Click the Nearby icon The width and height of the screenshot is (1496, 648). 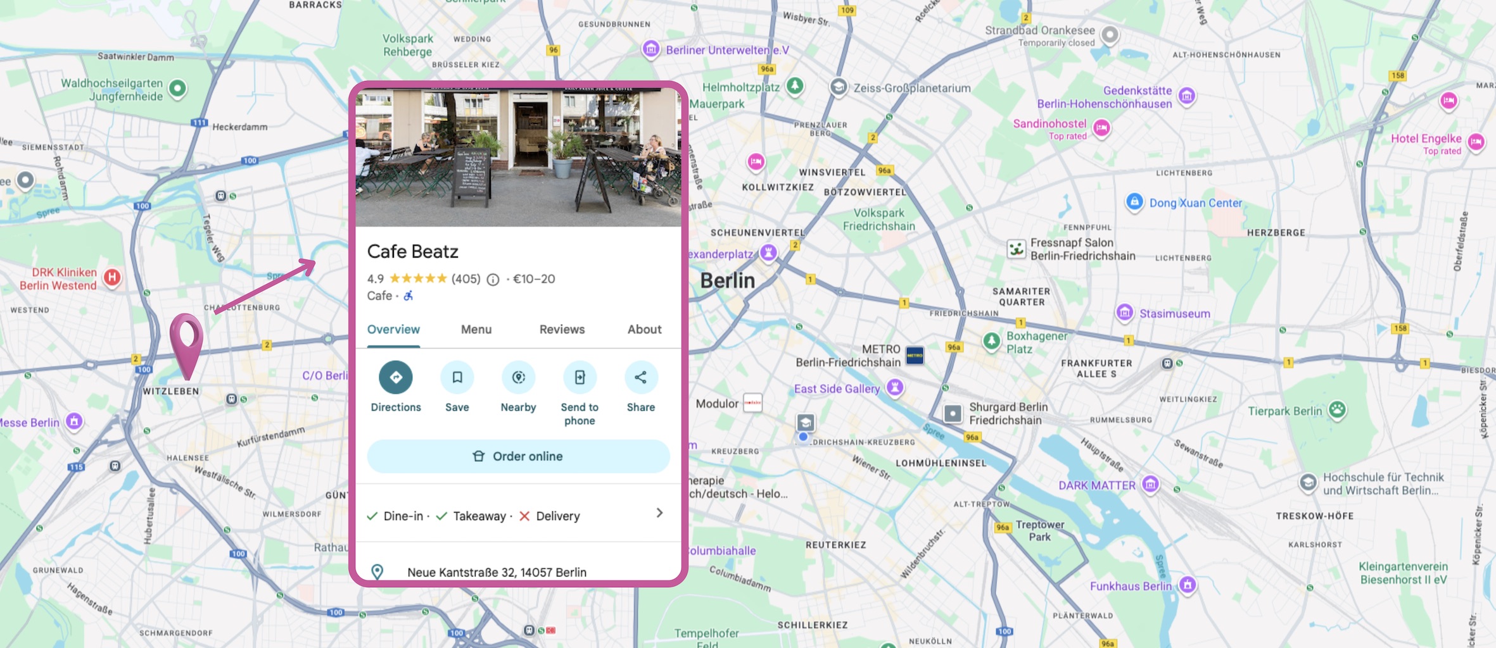518,378
